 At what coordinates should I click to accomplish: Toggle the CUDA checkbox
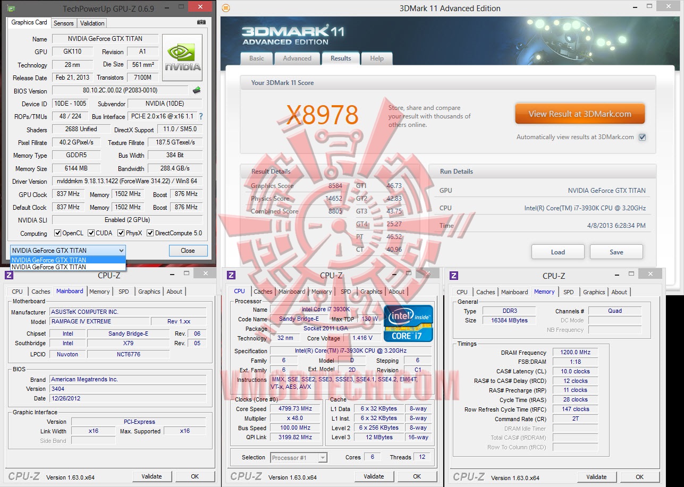click(91, 233)
